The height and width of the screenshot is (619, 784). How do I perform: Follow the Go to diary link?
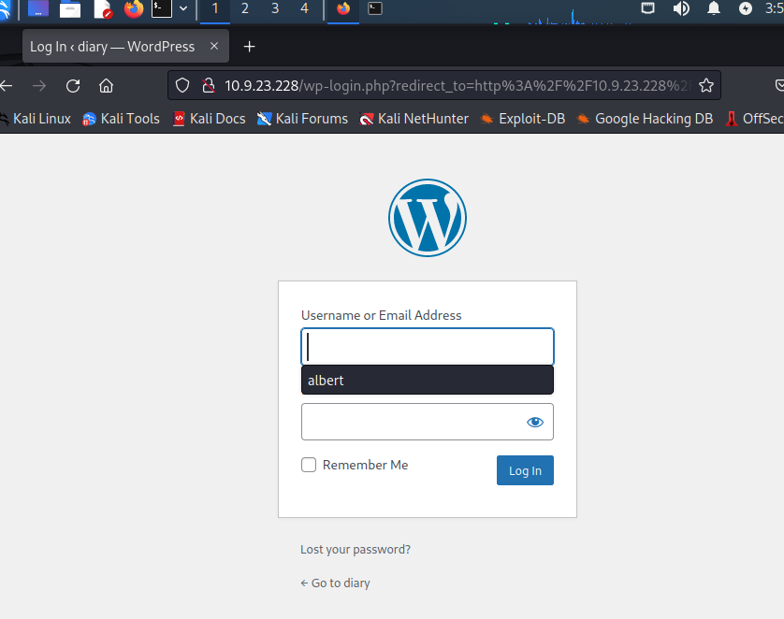[336, 583]
